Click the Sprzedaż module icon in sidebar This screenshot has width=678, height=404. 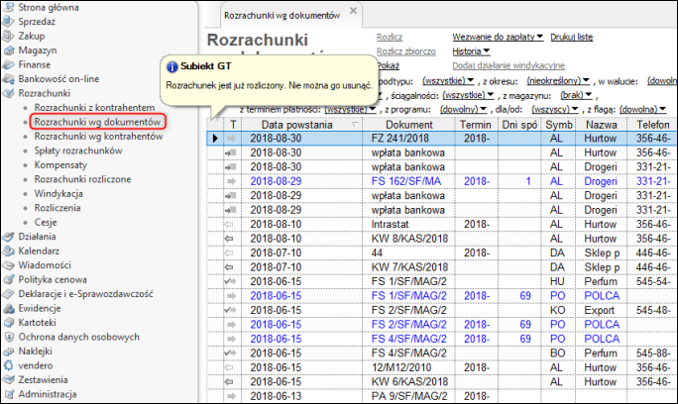click(9, 22)
